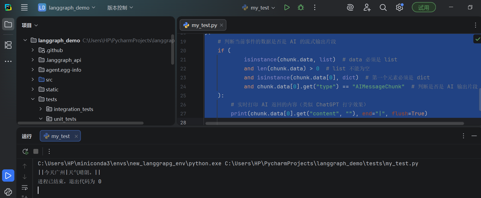Open the 版本控制 version control menu
Image resolution: width=481 pixels, height=198 pixels.
[x=120, y=8]
